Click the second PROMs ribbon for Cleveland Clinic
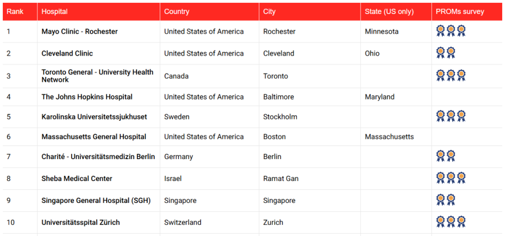 [451, 53]
